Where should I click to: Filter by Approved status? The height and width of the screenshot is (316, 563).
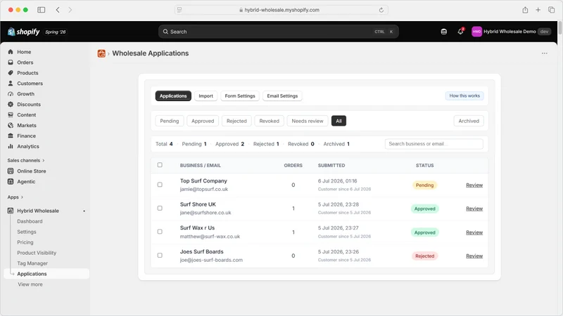tap(203, 121)
